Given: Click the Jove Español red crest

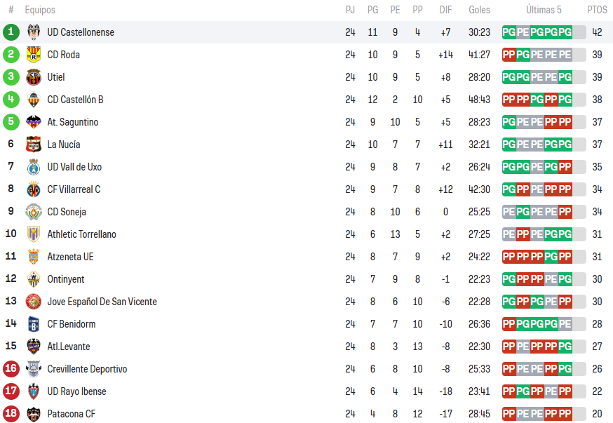Looking at the screenshot, I should [34, 302].
